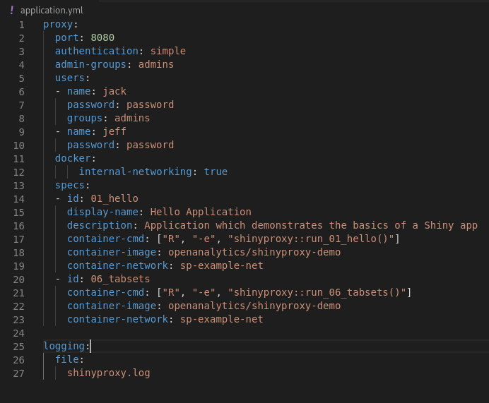Image resolution: width=489 pixels, height=403 pixels.
Task: Click line number 1 in the gutter
Action: [x=21, y=25]
